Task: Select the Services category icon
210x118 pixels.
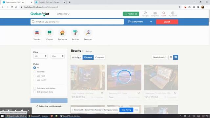Action: pos(75,33)
